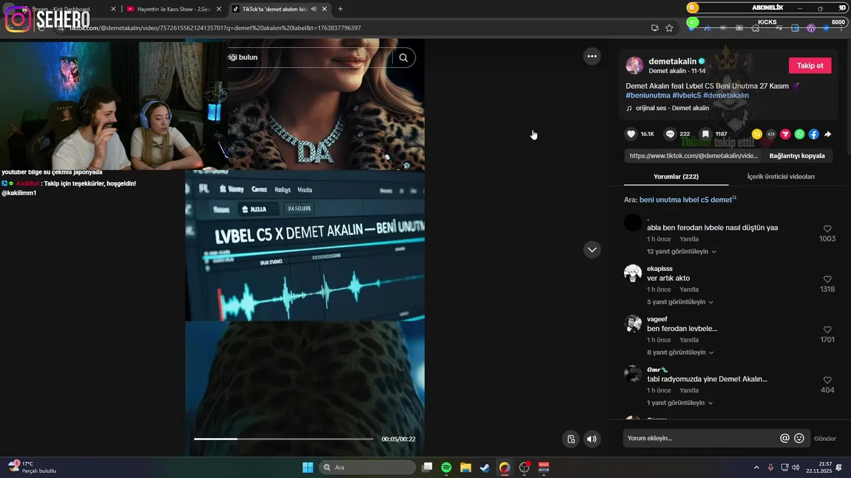Image resolution: width=851 pixels, height=478 pixels.
Task: Switch to the Yorumlar (222) tab
Action: [676, 177]
